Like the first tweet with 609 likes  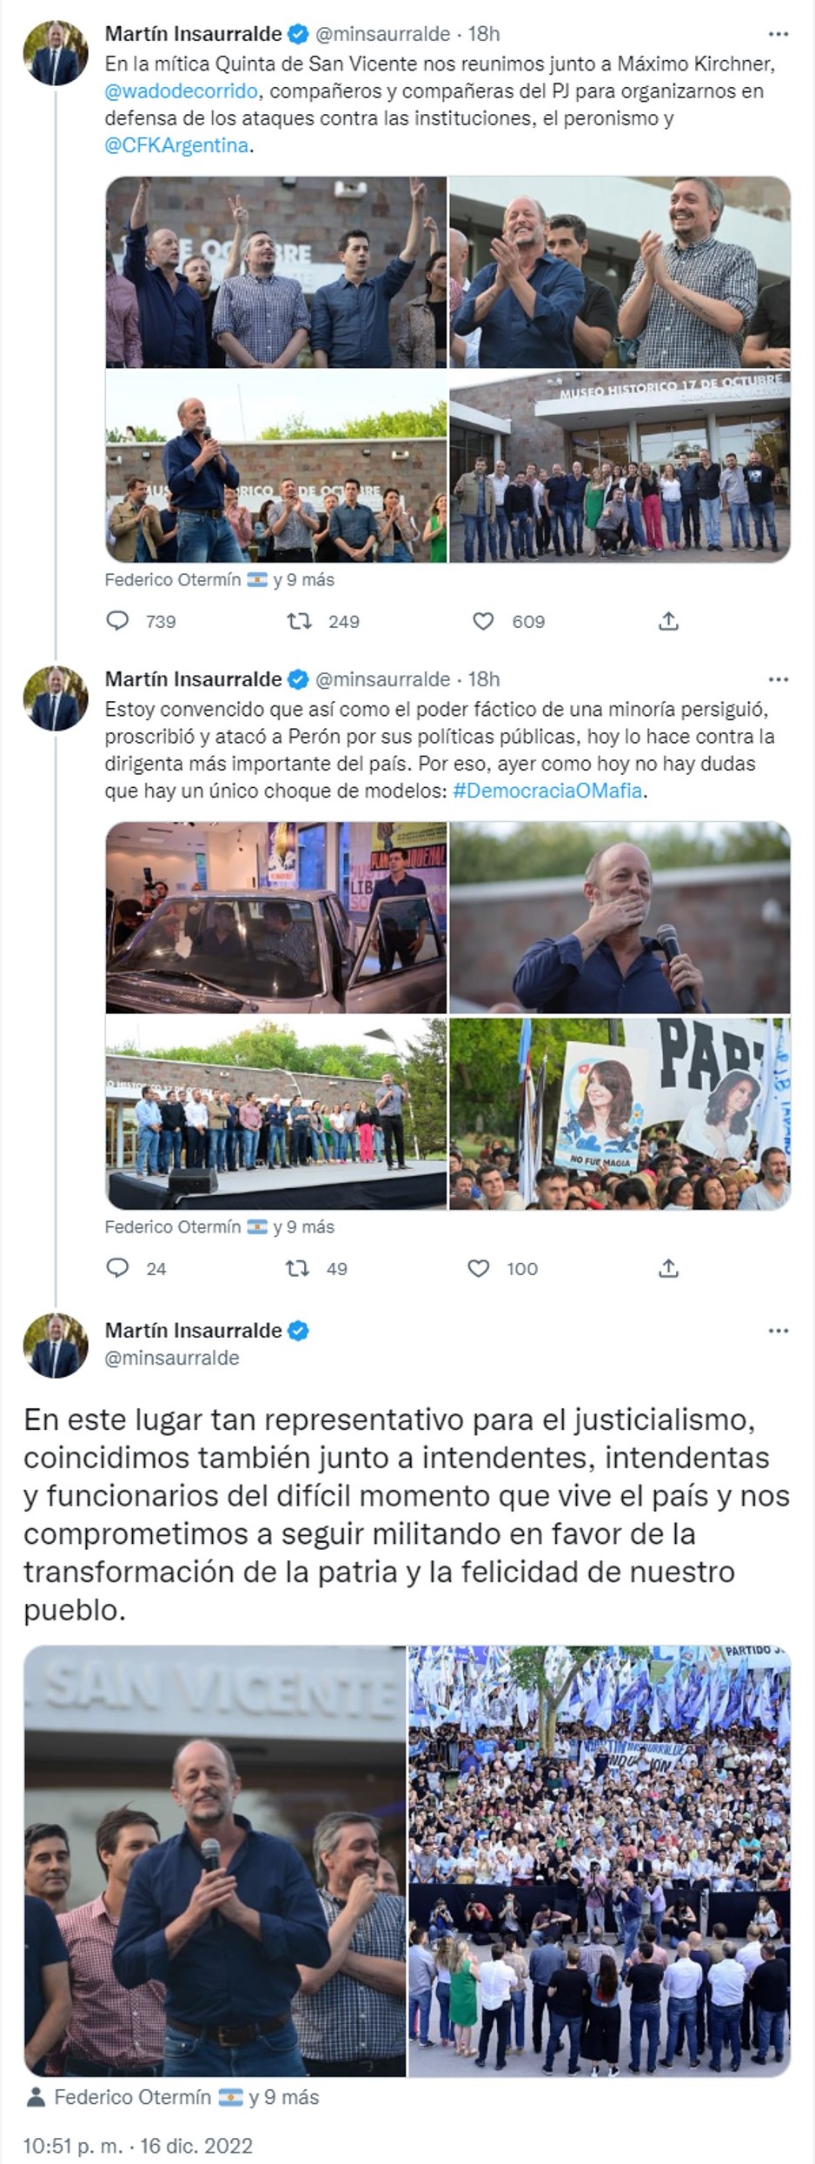point(483,621)
